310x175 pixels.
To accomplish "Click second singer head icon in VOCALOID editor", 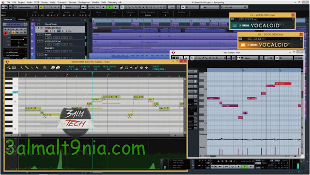I will tap(58, 68).
